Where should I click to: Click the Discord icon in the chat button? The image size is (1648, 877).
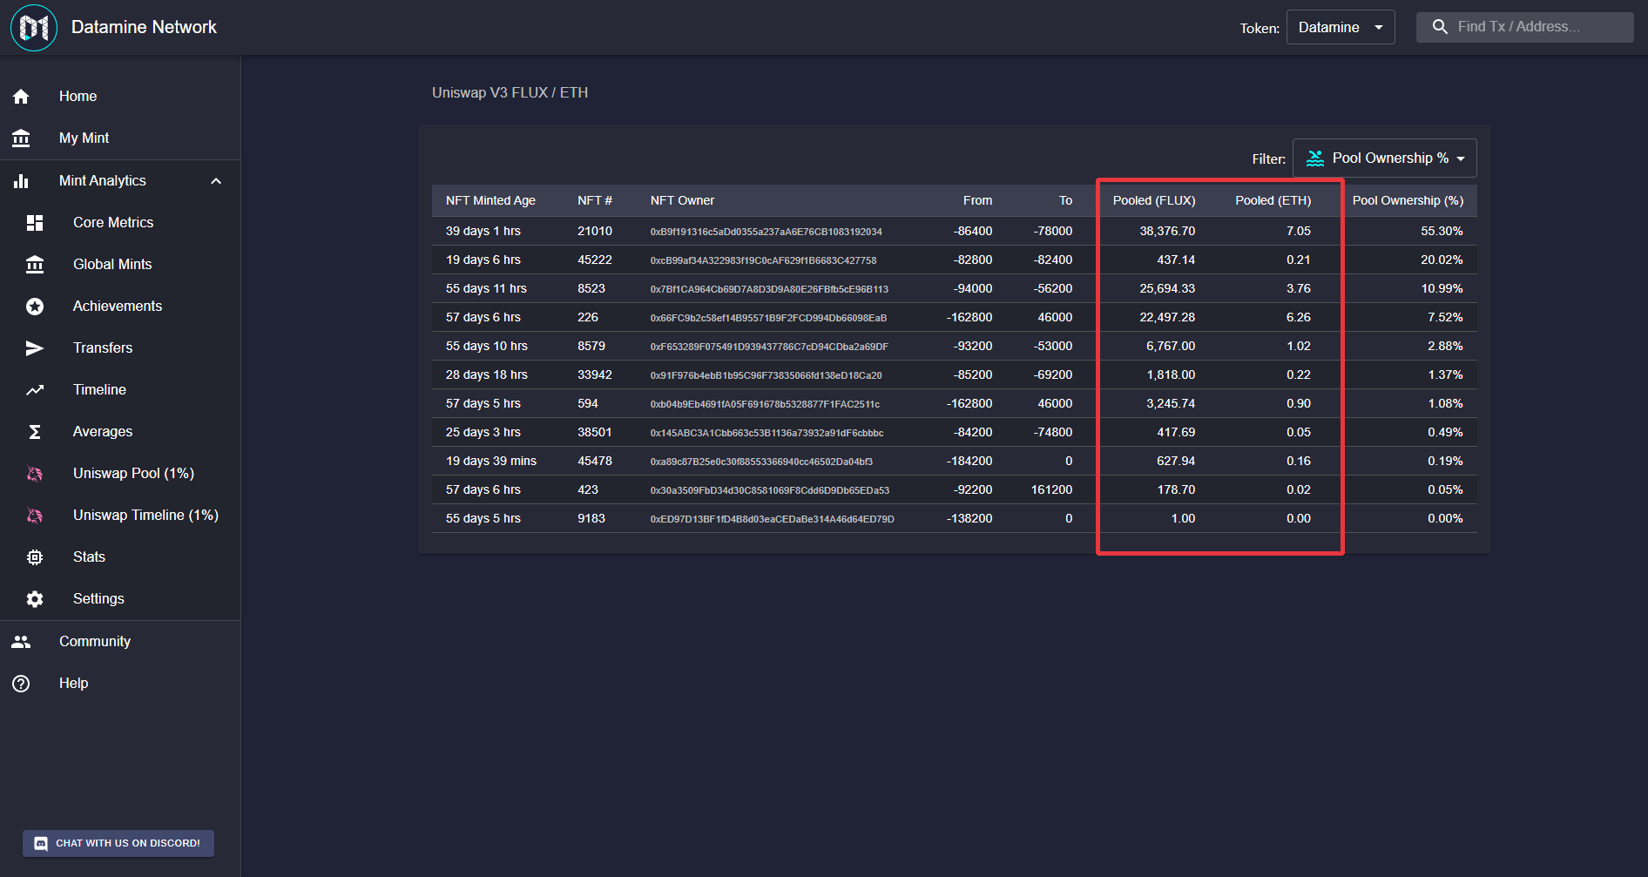coord(41,844)
